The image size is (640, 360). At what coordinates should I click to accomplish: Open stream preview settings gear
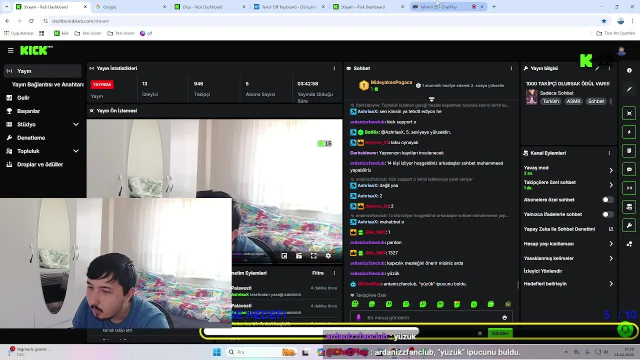tap(328, 255)
